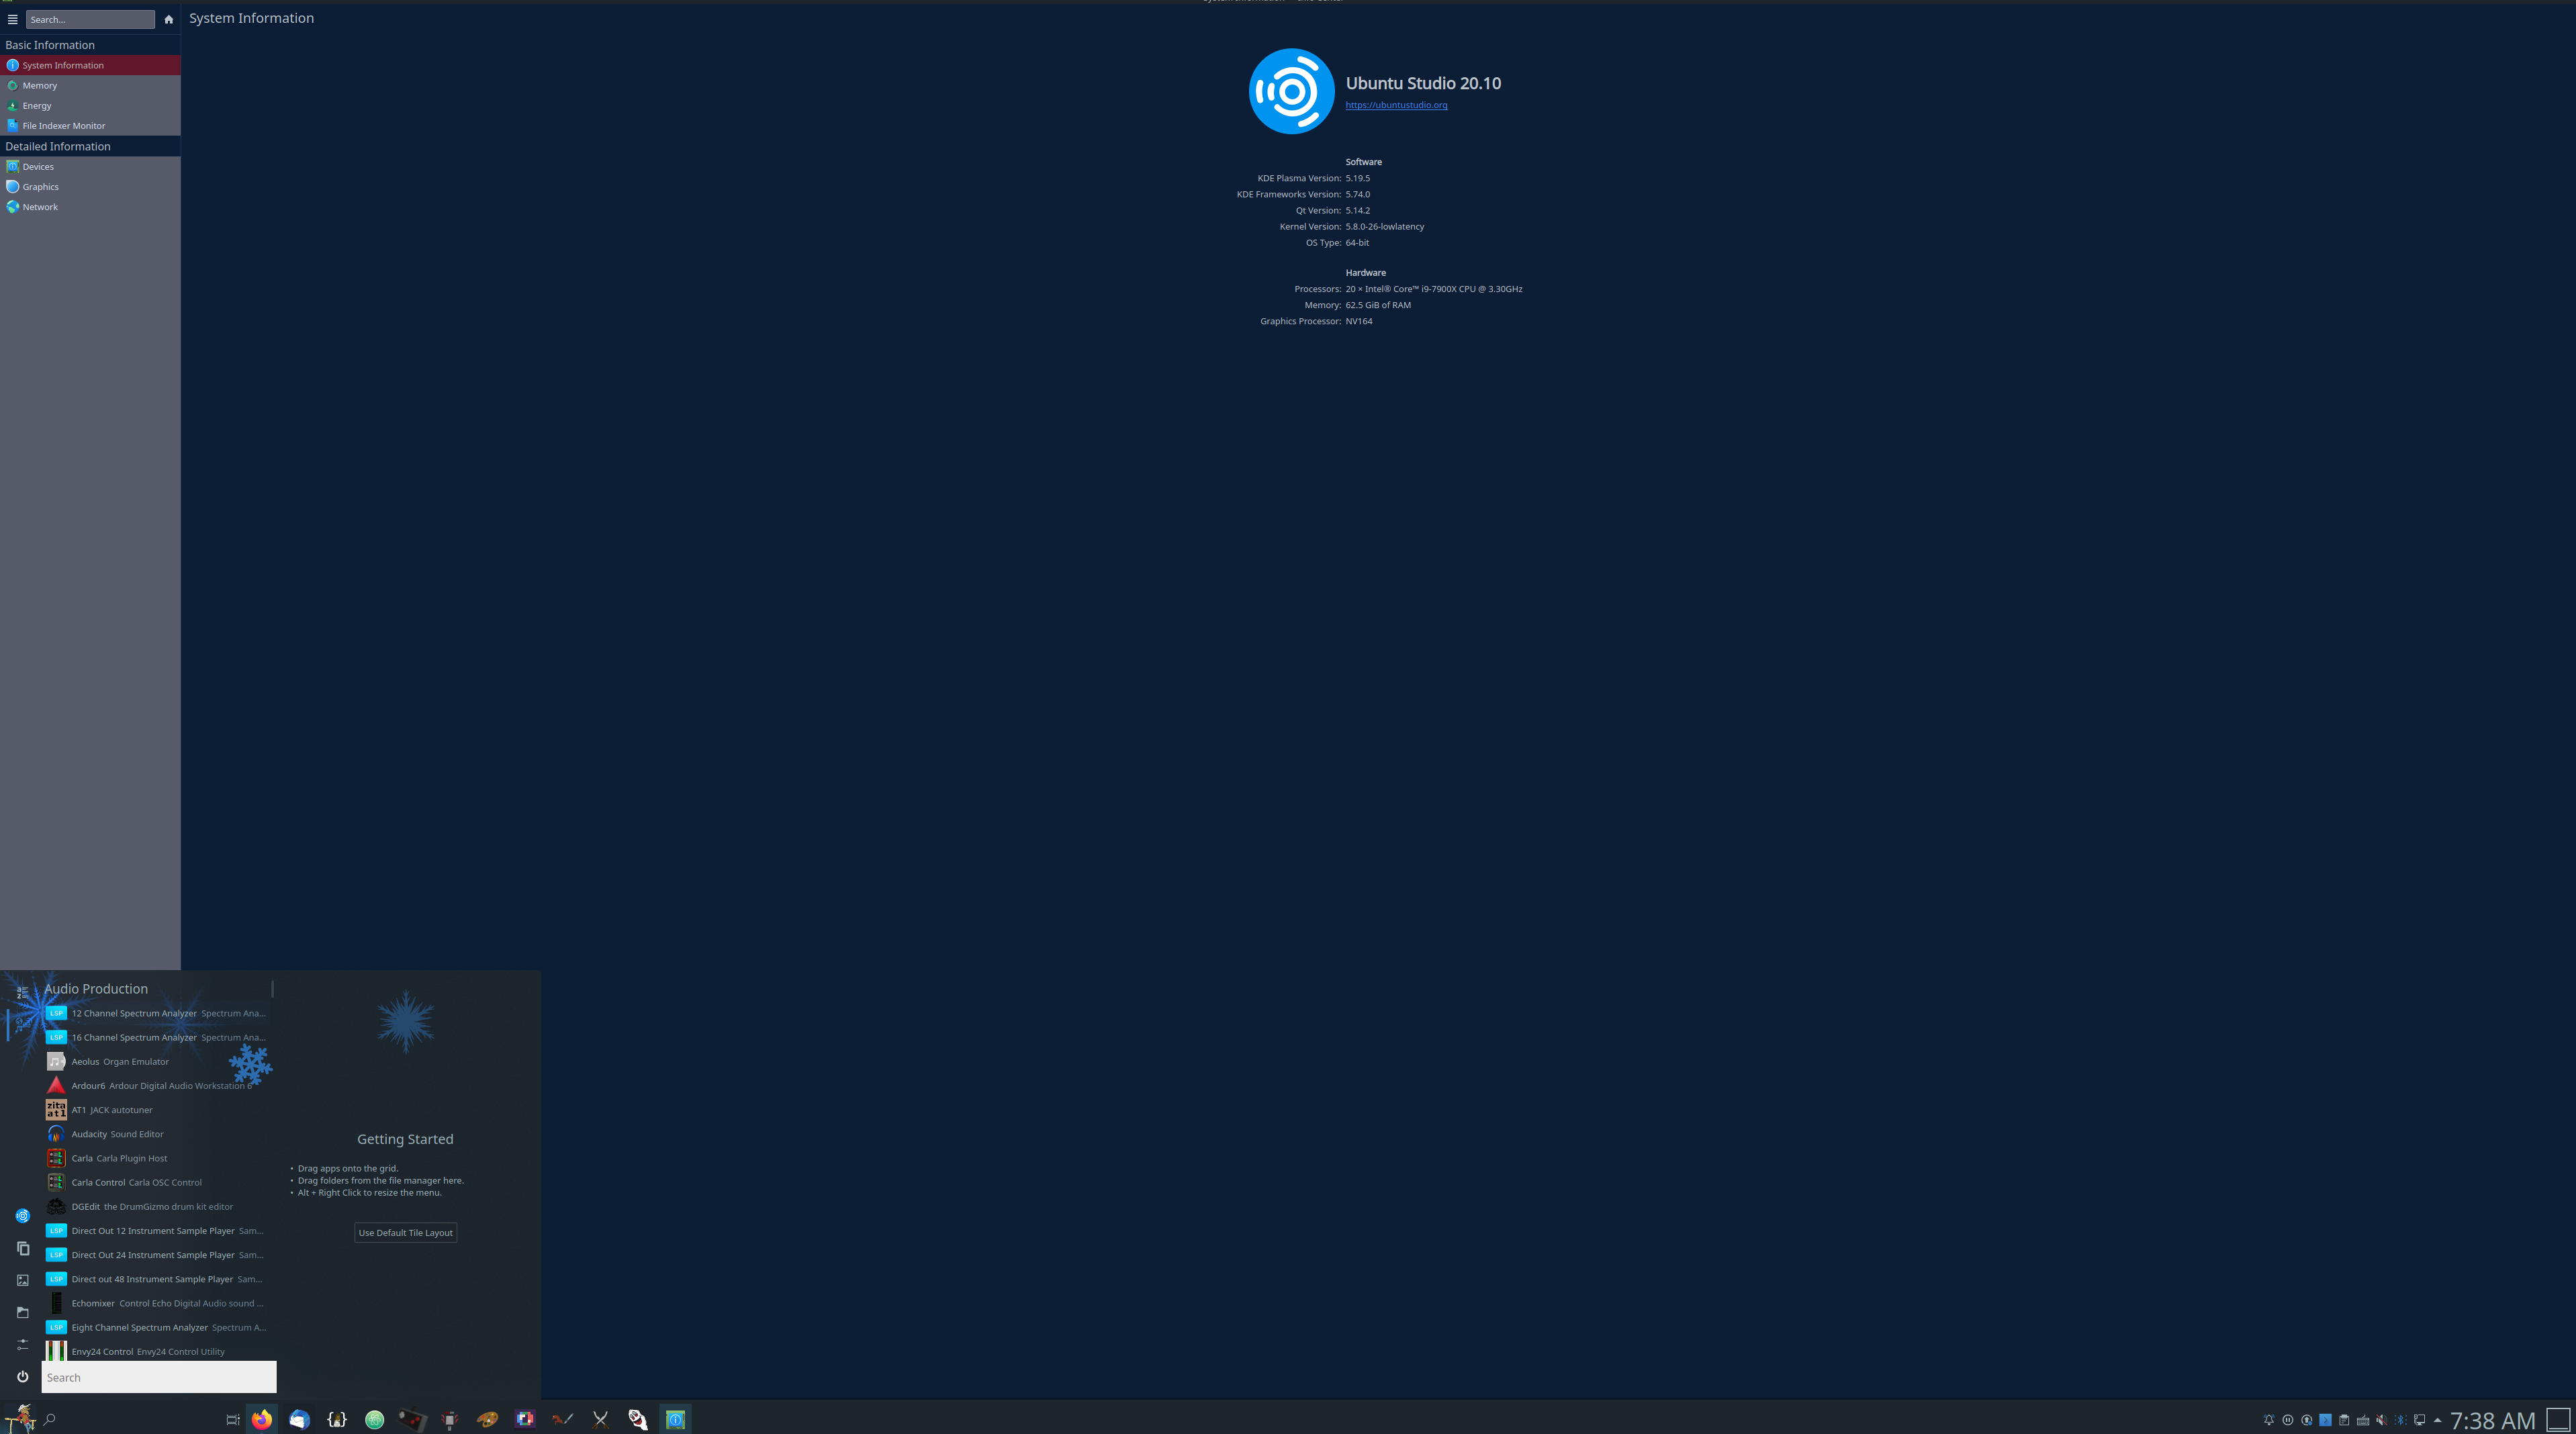Viewport: 2576px width, 1434px height.
Task: Toggle the muted volume icon in tray
Action: click(x=2382, y=1420)
